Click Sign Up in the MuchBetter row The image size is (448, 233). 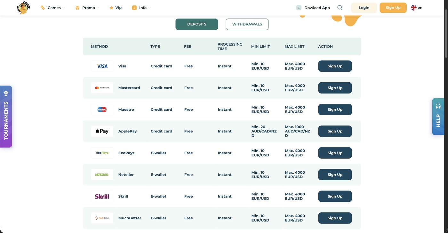coord(335,218)
